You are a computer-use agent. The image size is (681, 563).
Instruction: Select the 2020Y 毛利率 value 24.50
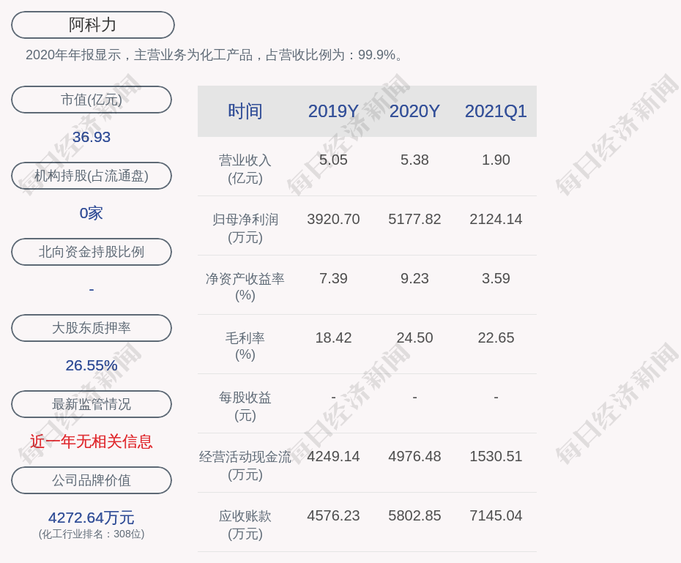tap(414, 338)
